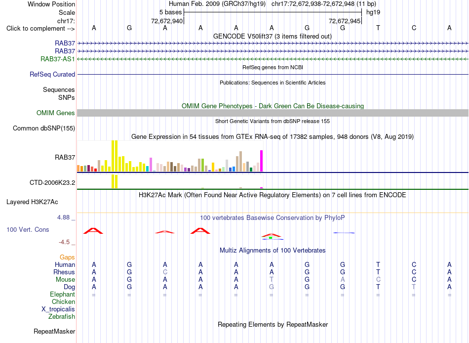Select the Human alignment row label
Image resolution: width=469 pixels, height=343 pixels.
65,264
